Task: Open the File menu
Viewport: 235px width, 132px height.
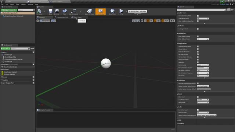Action: coord(2,4)
